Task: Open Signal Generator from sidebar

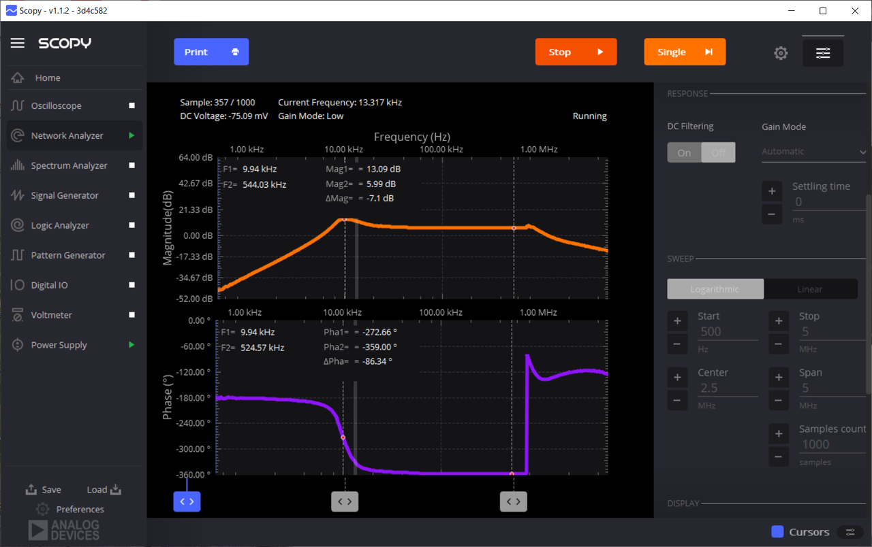Action: (65, 196)
